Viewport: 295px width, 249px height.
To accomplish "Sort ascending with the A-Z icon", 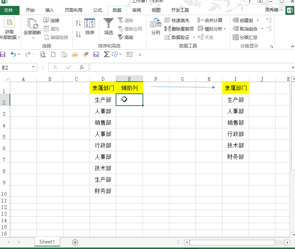I will tap(78, 23).
